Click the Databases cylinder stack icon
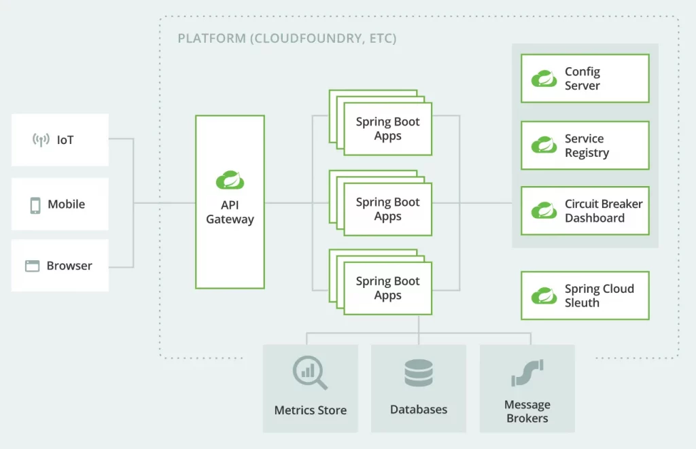This screenshot has width=696, height=449. pos(418,374)
